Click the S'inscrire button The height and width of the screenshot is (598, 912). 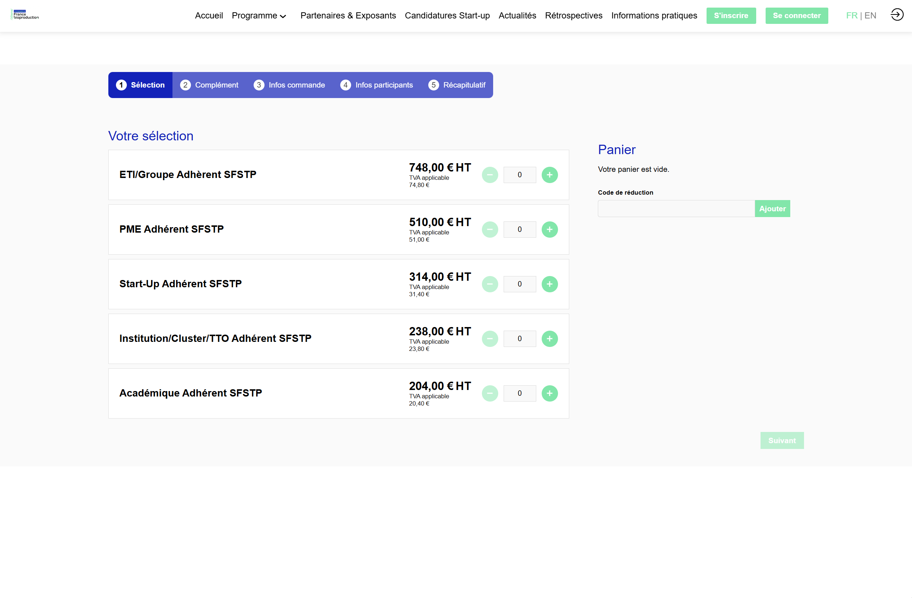731,16
